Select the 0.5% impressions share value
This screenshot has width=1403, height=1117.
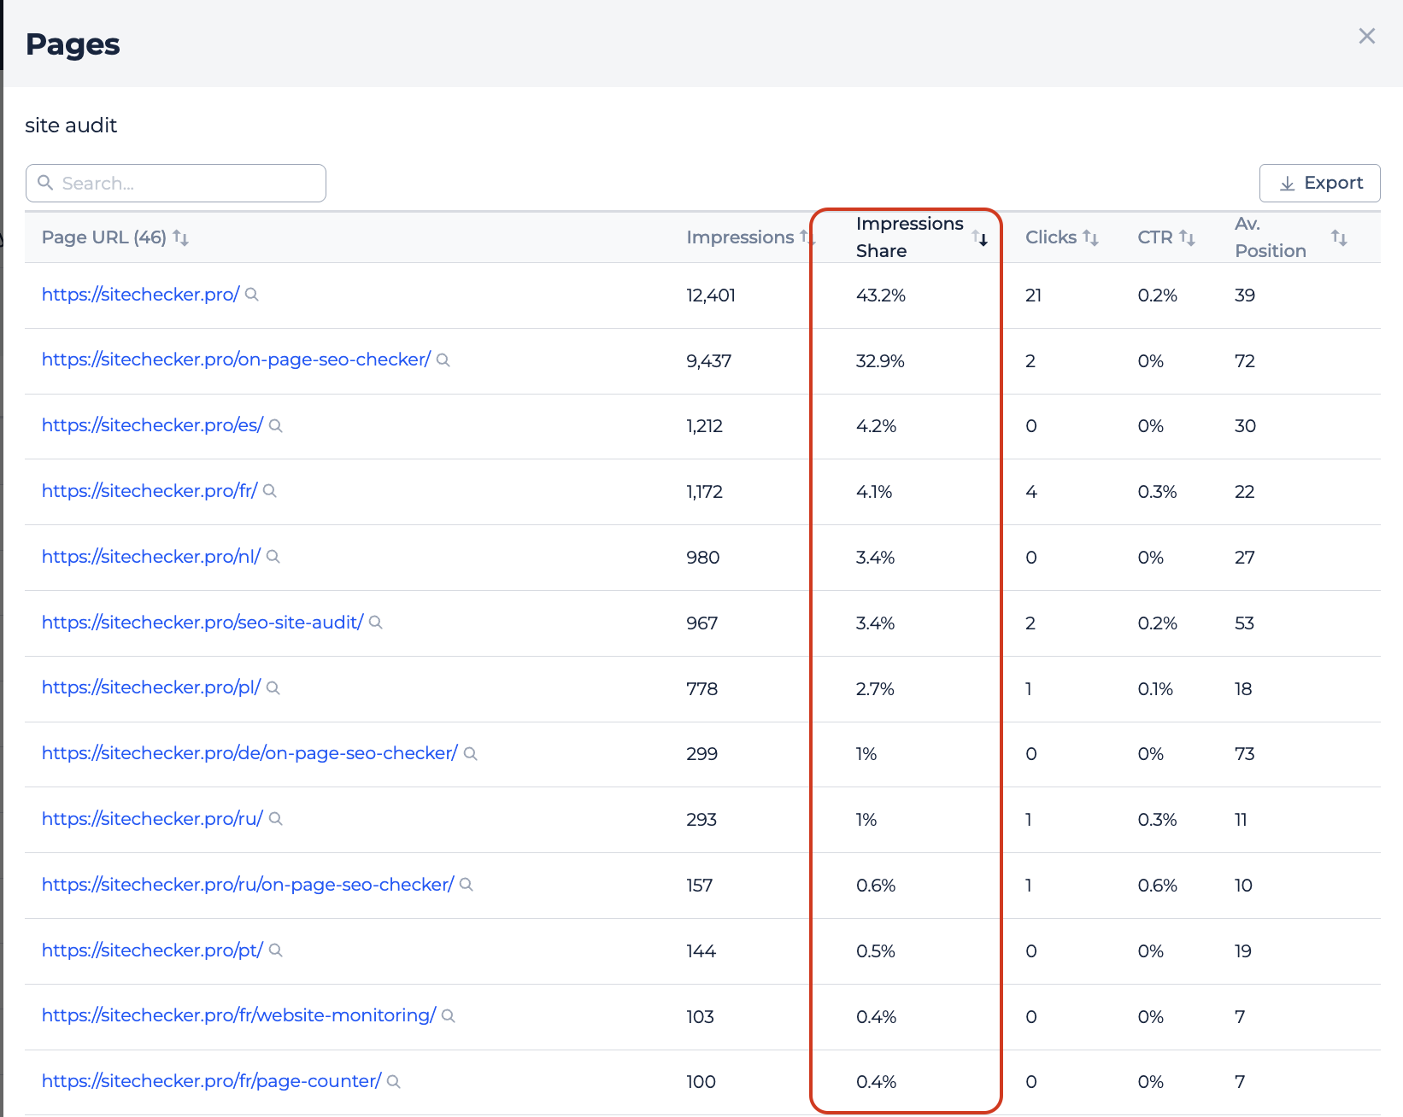(x=876, y=951)
